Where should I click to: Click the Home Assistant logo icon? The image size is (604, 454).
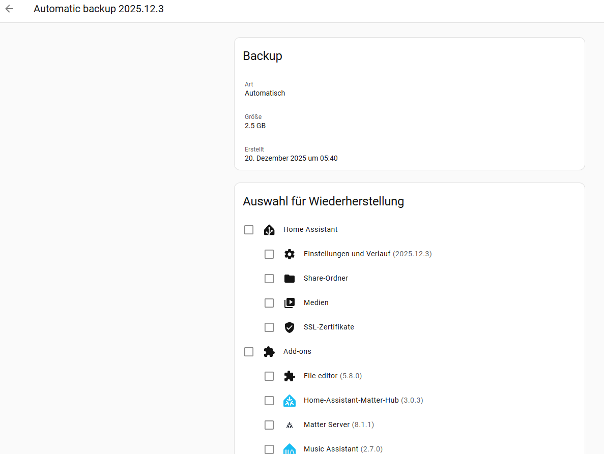[x=269, y=230]
